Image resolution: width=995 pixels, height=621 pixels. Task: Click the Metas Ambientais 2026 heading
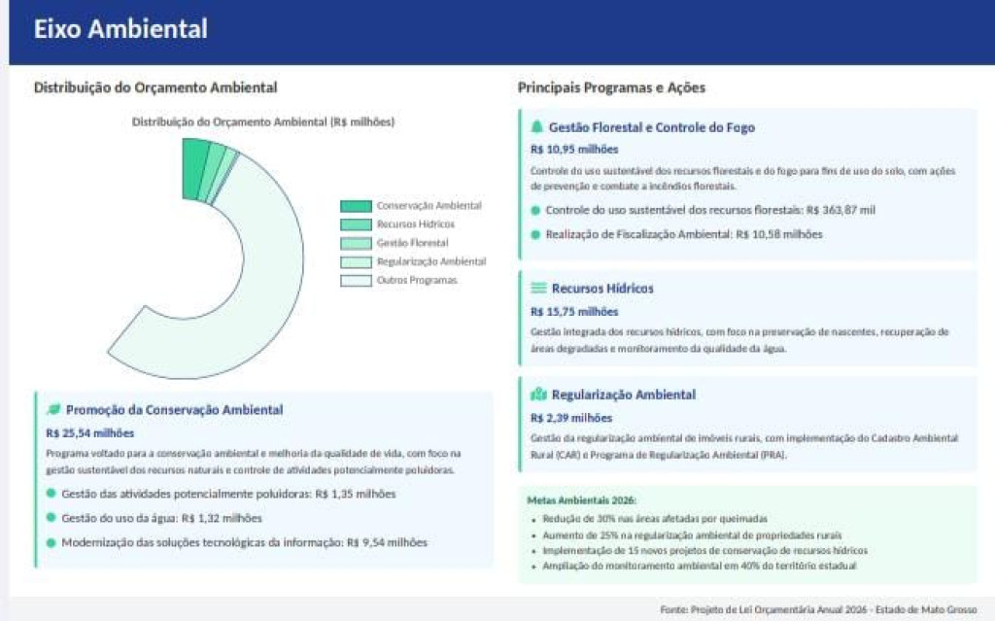581,500
